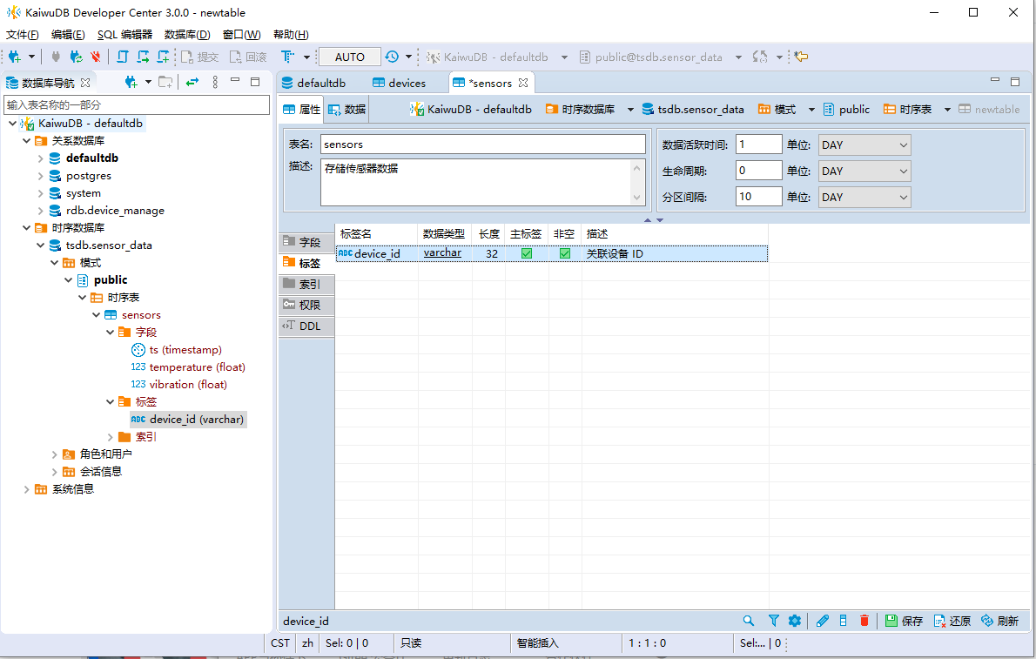Click the new connection icon in main toolbar
The width and height of the screenshot is (1036, 659).
pyautogui.click(x=15, y=57)
